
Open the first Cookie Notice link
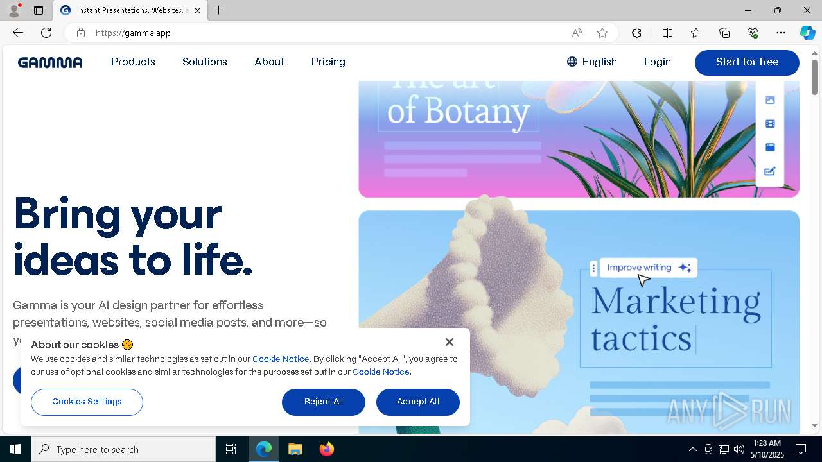[x=281, y=359]
